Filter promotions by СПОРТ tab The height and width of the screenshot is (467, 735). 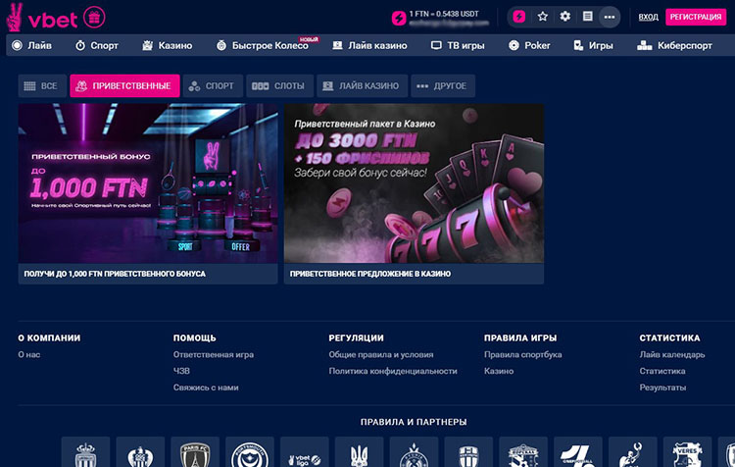(213, 86)
